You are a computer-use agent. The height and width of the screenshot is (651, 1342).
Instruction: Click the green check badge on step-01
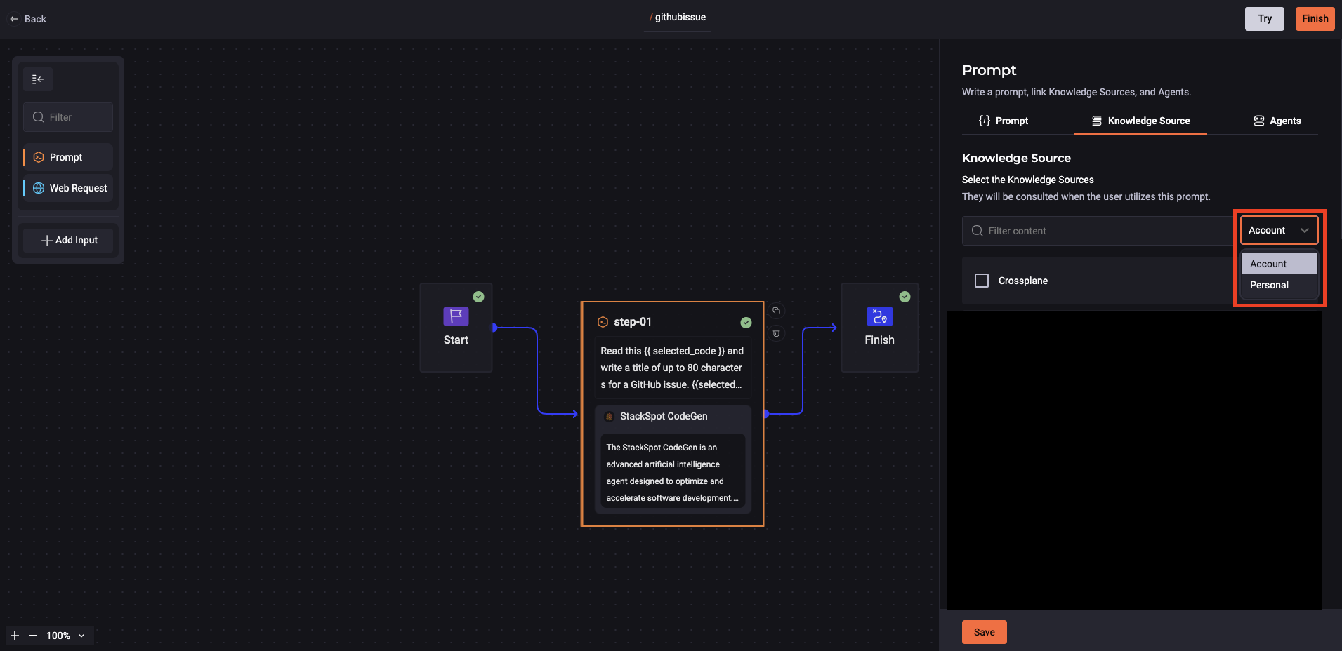[746, 322]
